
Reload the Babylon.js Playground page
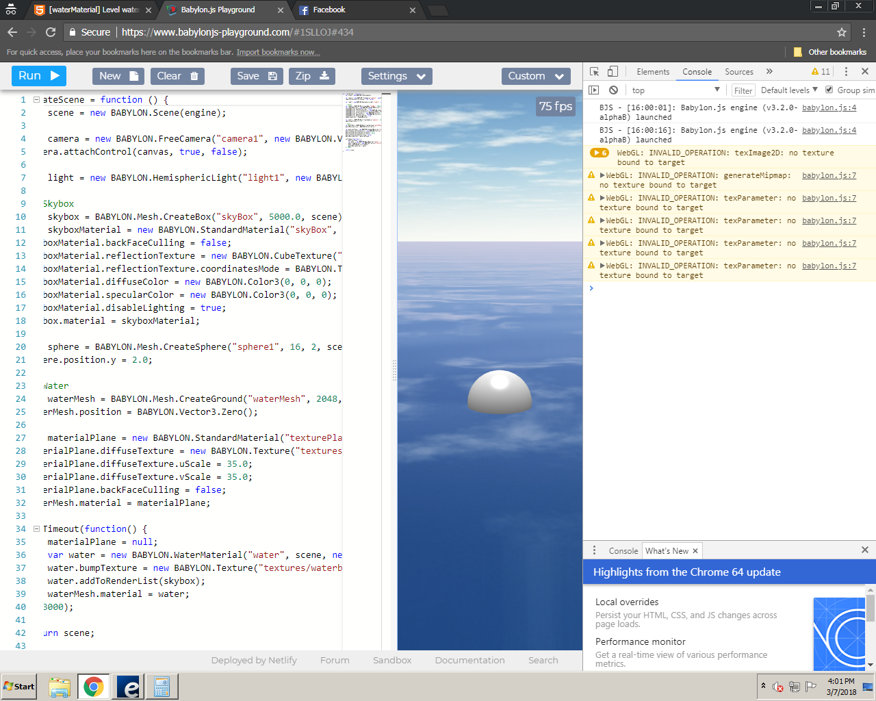[x=51, y=32]
